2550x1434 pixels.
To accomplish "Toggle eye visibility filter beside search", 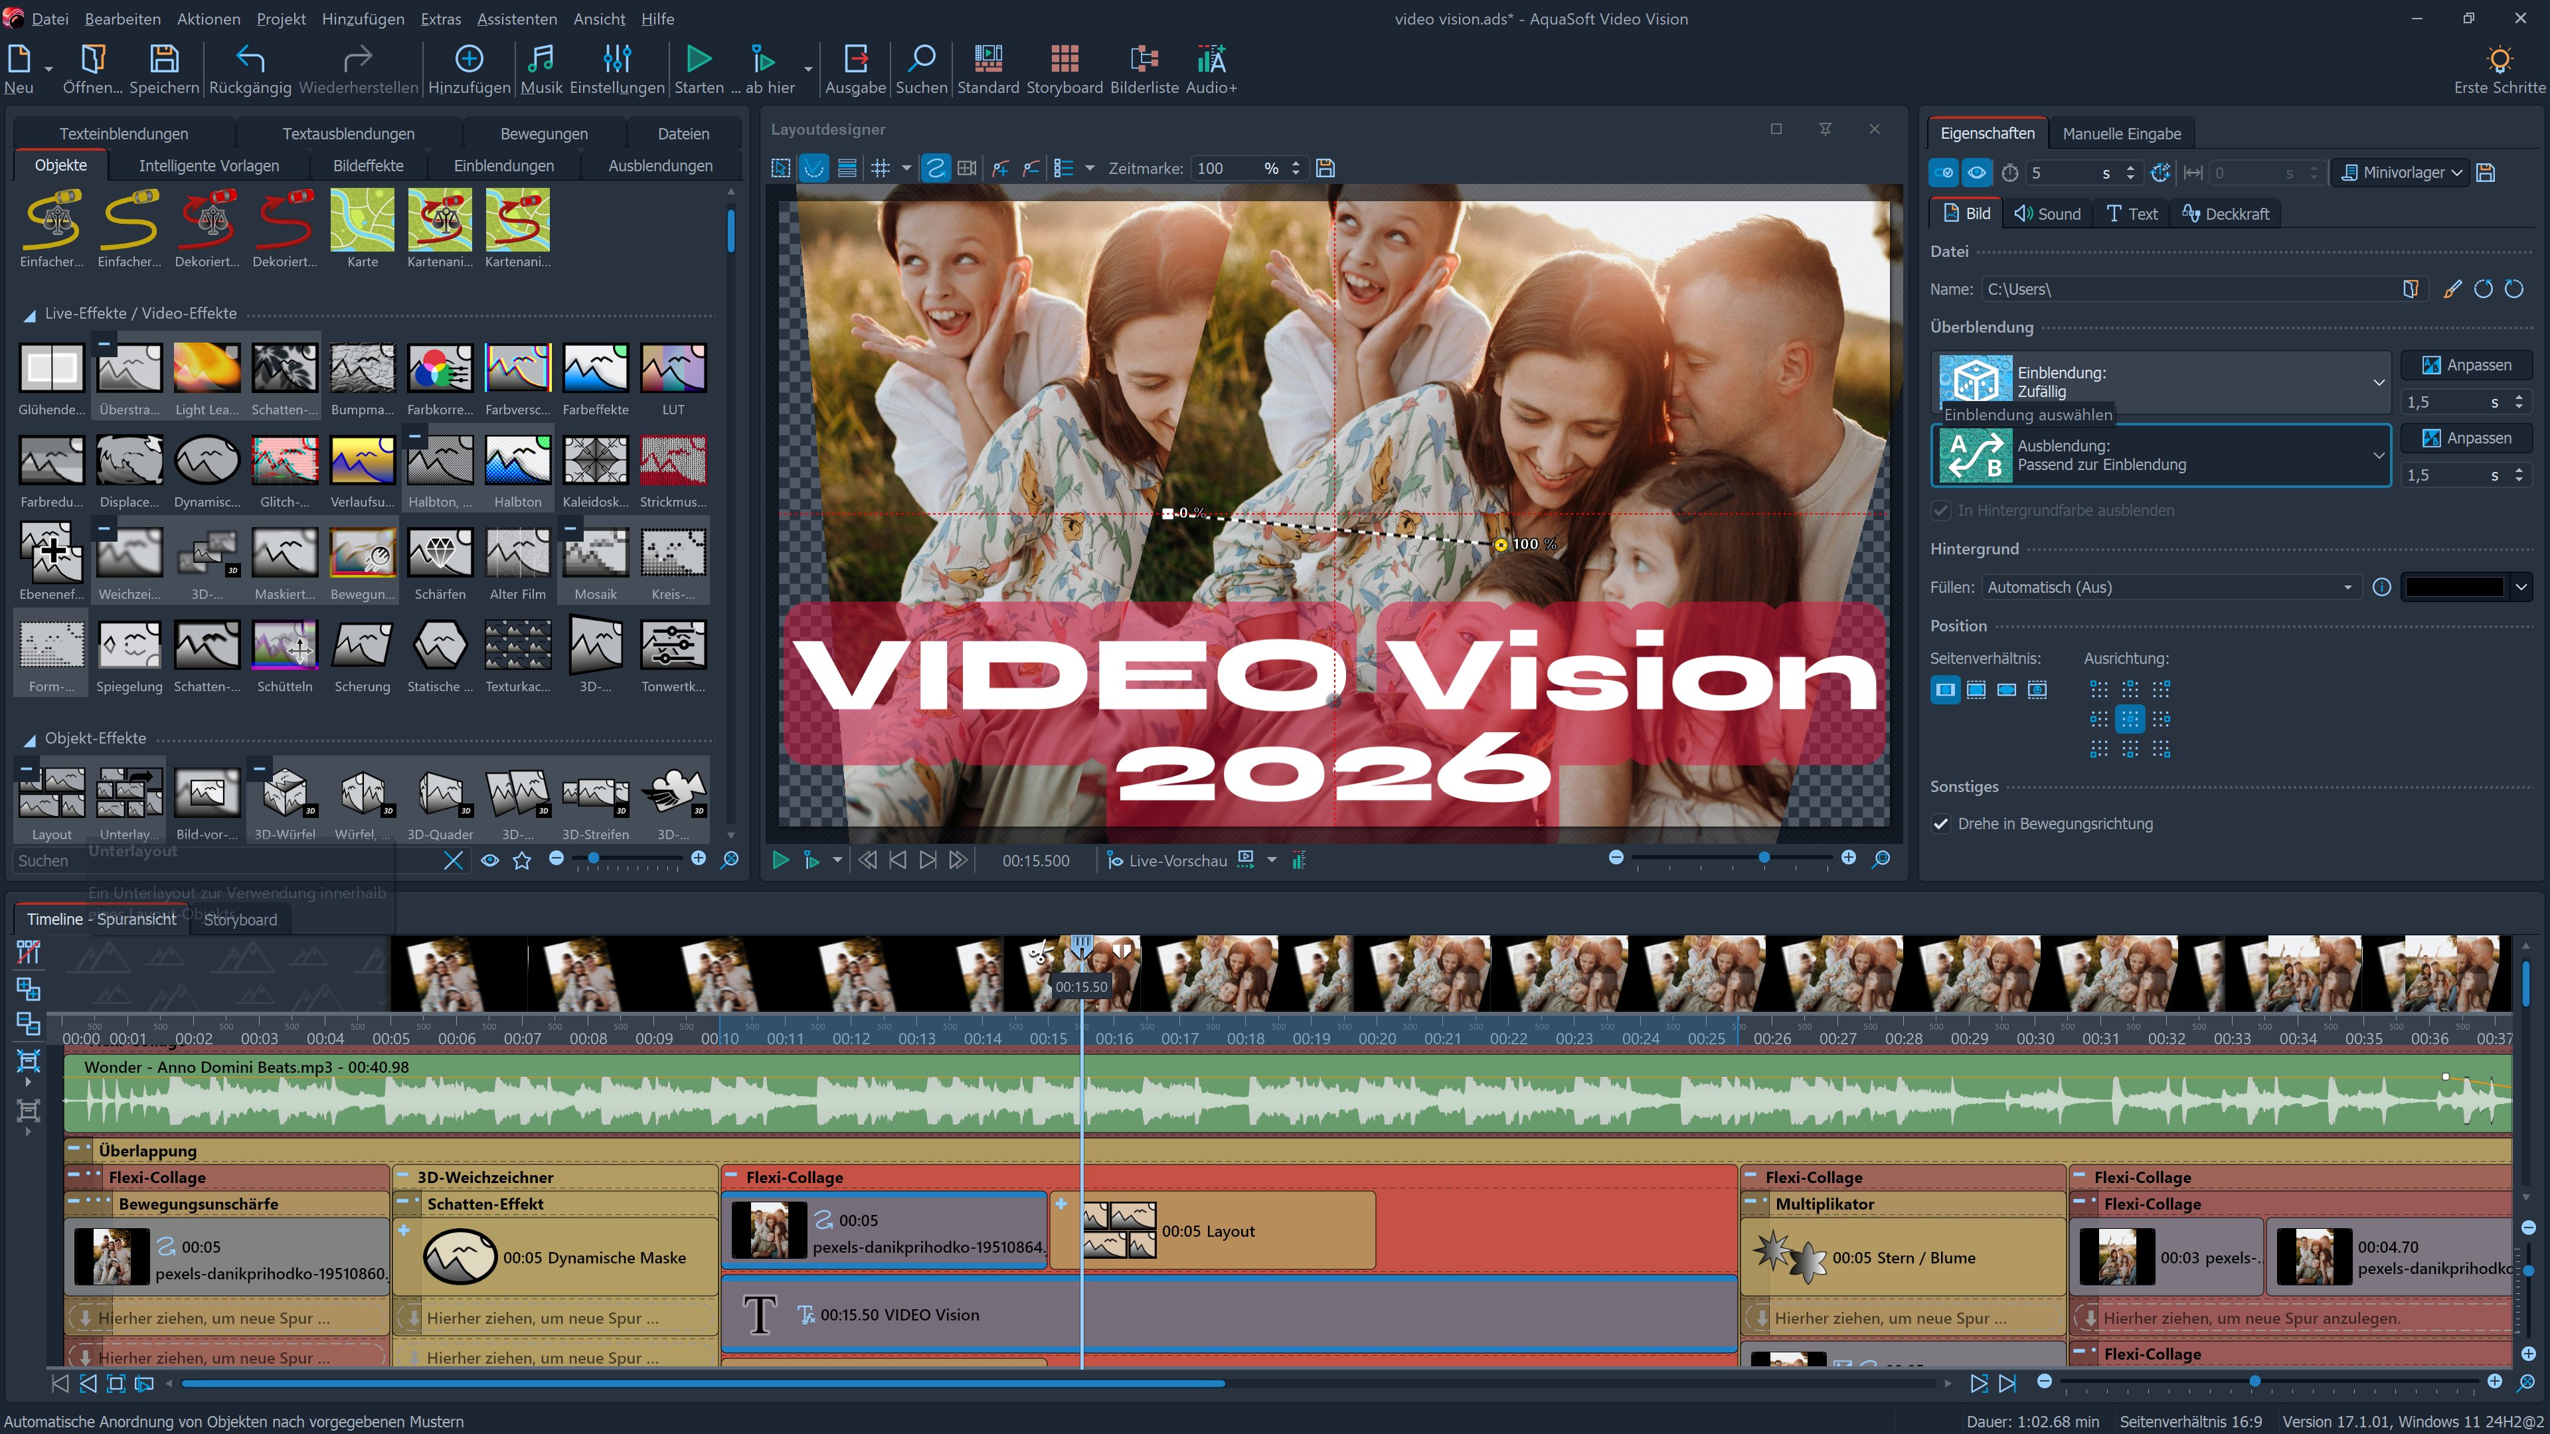I will click(490, 860).
